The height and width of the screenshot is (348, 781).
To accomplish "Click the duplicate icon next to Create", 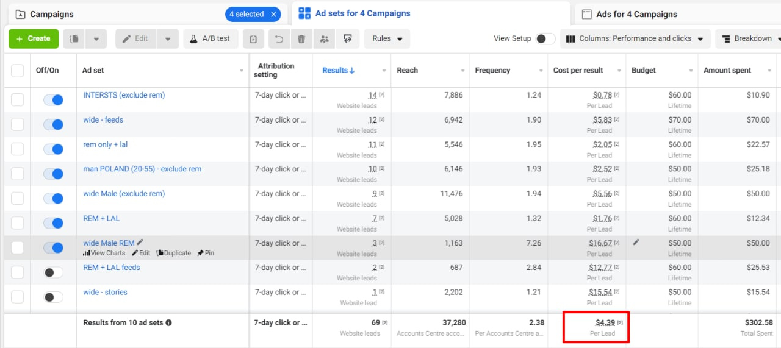I will [74, 39].
